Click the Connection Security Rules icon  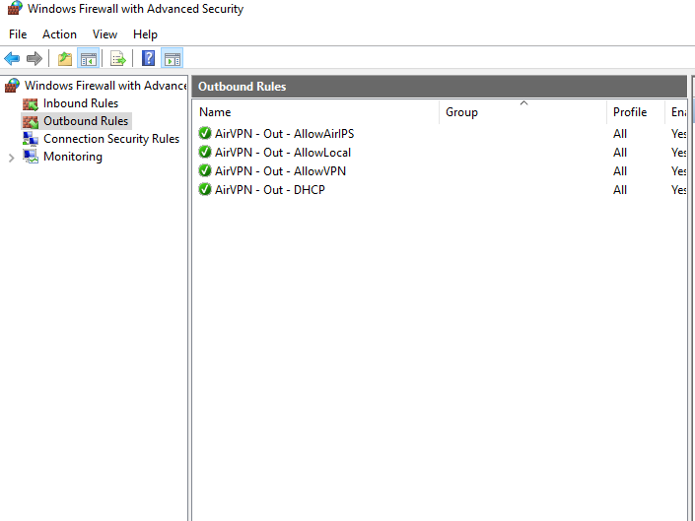[x=31, y=139]
